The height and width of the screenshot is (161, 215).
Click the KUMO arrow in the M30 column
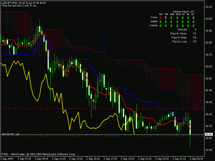click(178, 22)
